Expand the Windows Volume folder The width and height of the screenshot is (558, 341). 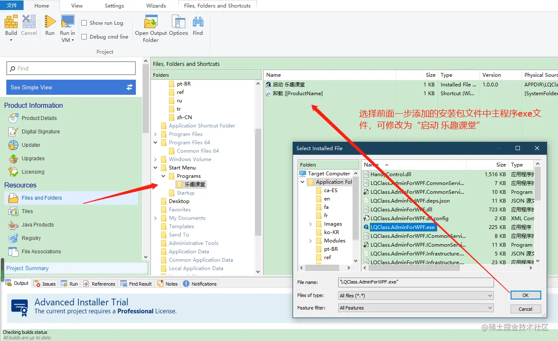coord(156,159)
